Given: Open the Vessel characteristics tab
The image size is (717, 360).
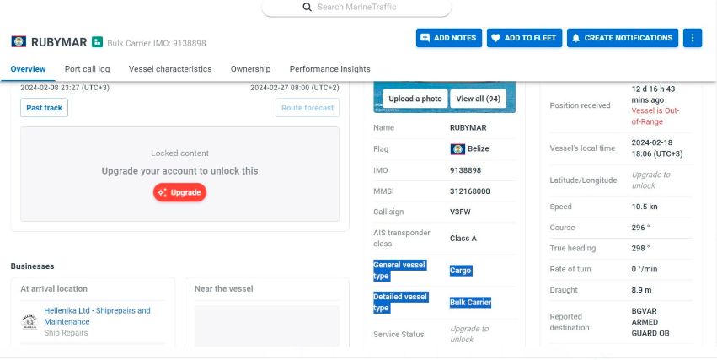Looking at the screenshot, I should (170, 69).
